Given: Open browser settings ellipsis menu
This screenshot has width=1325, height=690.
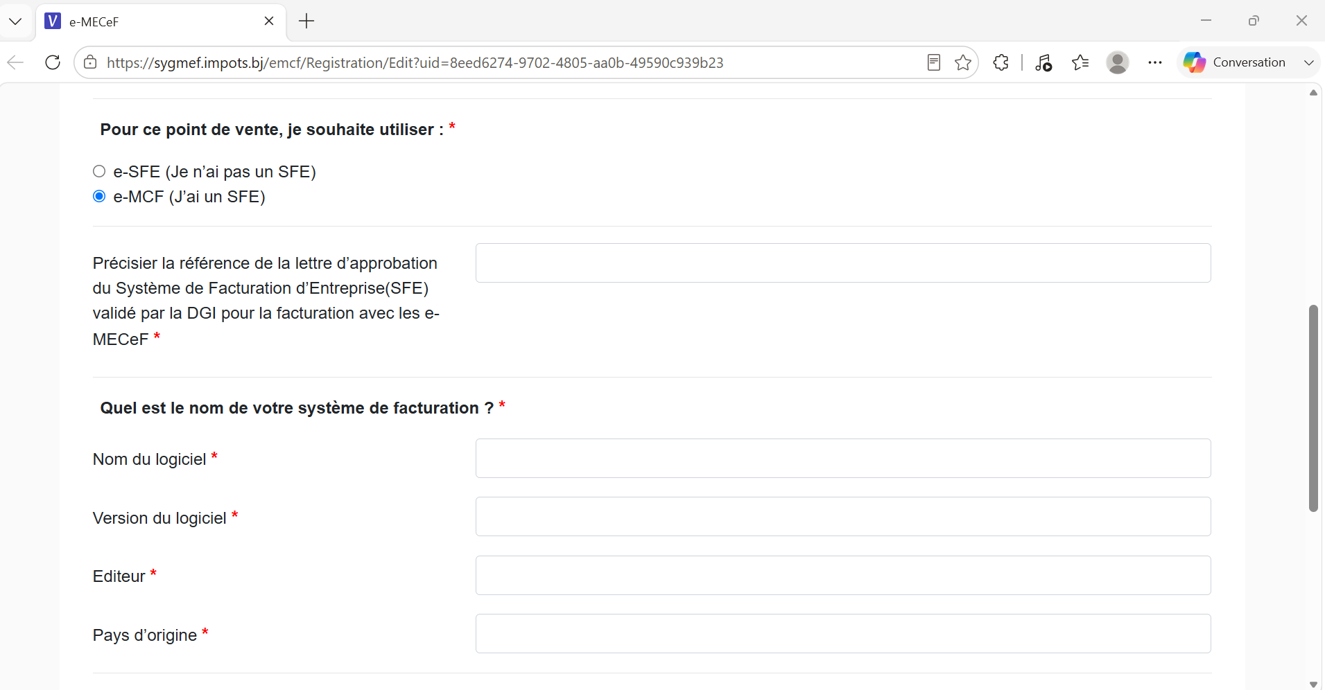Looking at the screenshot, I should click(1155, 62).
